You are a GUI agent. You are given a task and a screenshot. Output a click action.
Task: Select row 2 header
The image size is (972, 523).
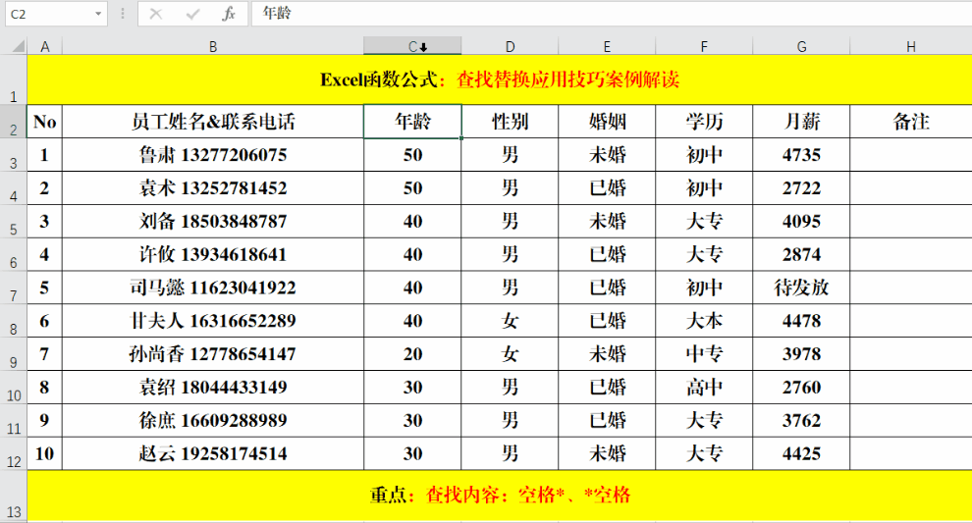coord(13,122)
